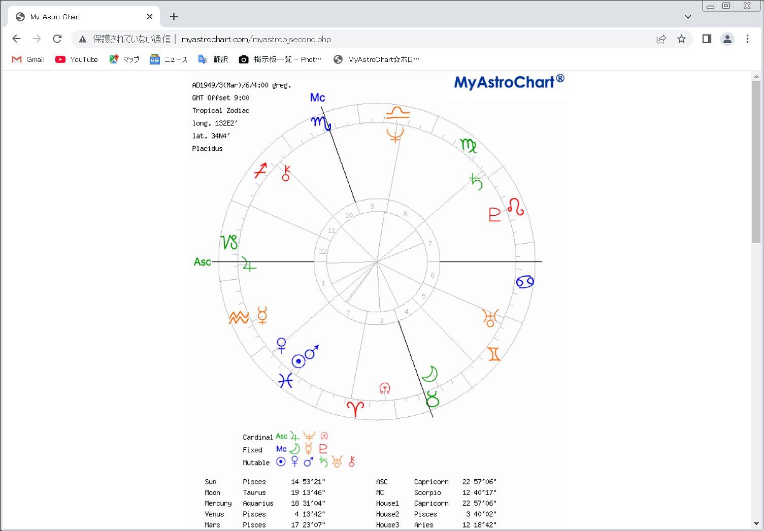764x531 pixels.
Task: Close the My Astro Chart tab
Action: [x=150, y=17]
